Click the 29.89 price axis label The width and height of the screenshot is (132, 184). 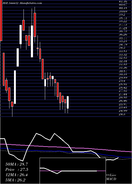click(123, 78)
